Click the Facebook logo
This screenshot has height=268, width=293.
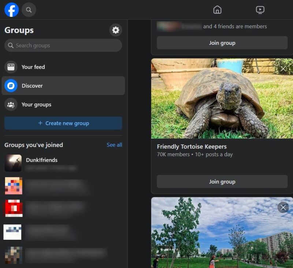pyautogui.click(x=12, y=10)
